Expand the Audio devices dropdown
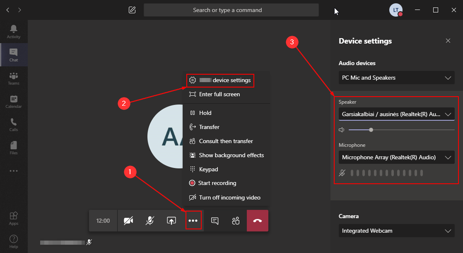The height and width of the screenshot is (253, 463). click(396, 78)
